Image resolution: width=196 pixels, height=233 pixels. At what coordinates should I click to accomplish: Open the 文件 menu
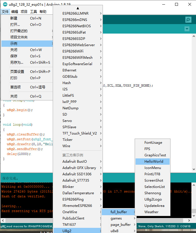(5, 11)
